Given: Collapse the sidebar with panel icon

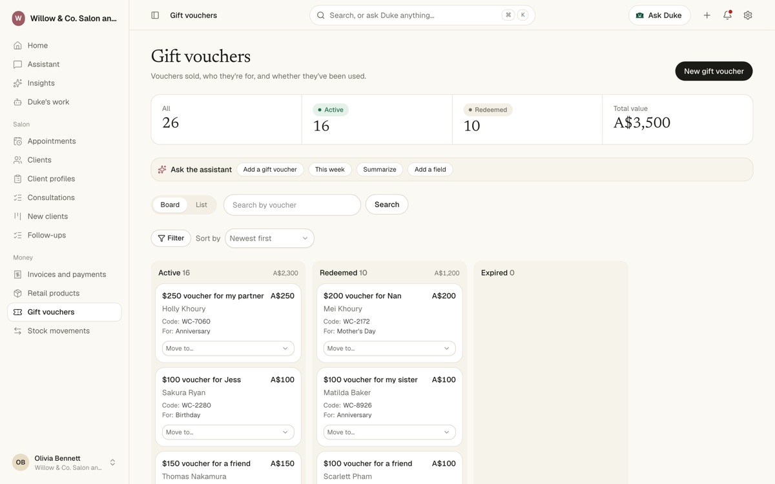Looking at the screenshot, I should pos(155,15).
